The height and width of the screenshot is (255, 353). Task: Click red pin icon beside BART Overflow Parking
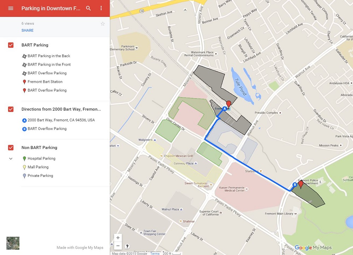point(25,91)
